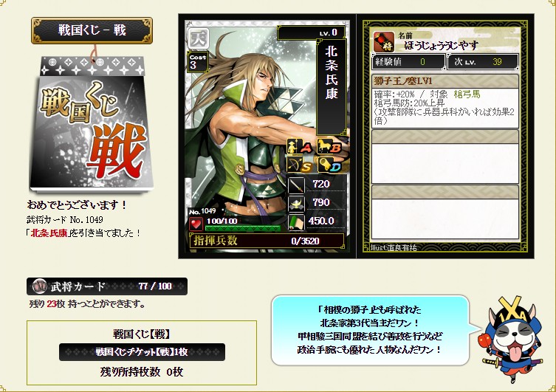Click the spear unit aptitude A icon

pos(300,146)
